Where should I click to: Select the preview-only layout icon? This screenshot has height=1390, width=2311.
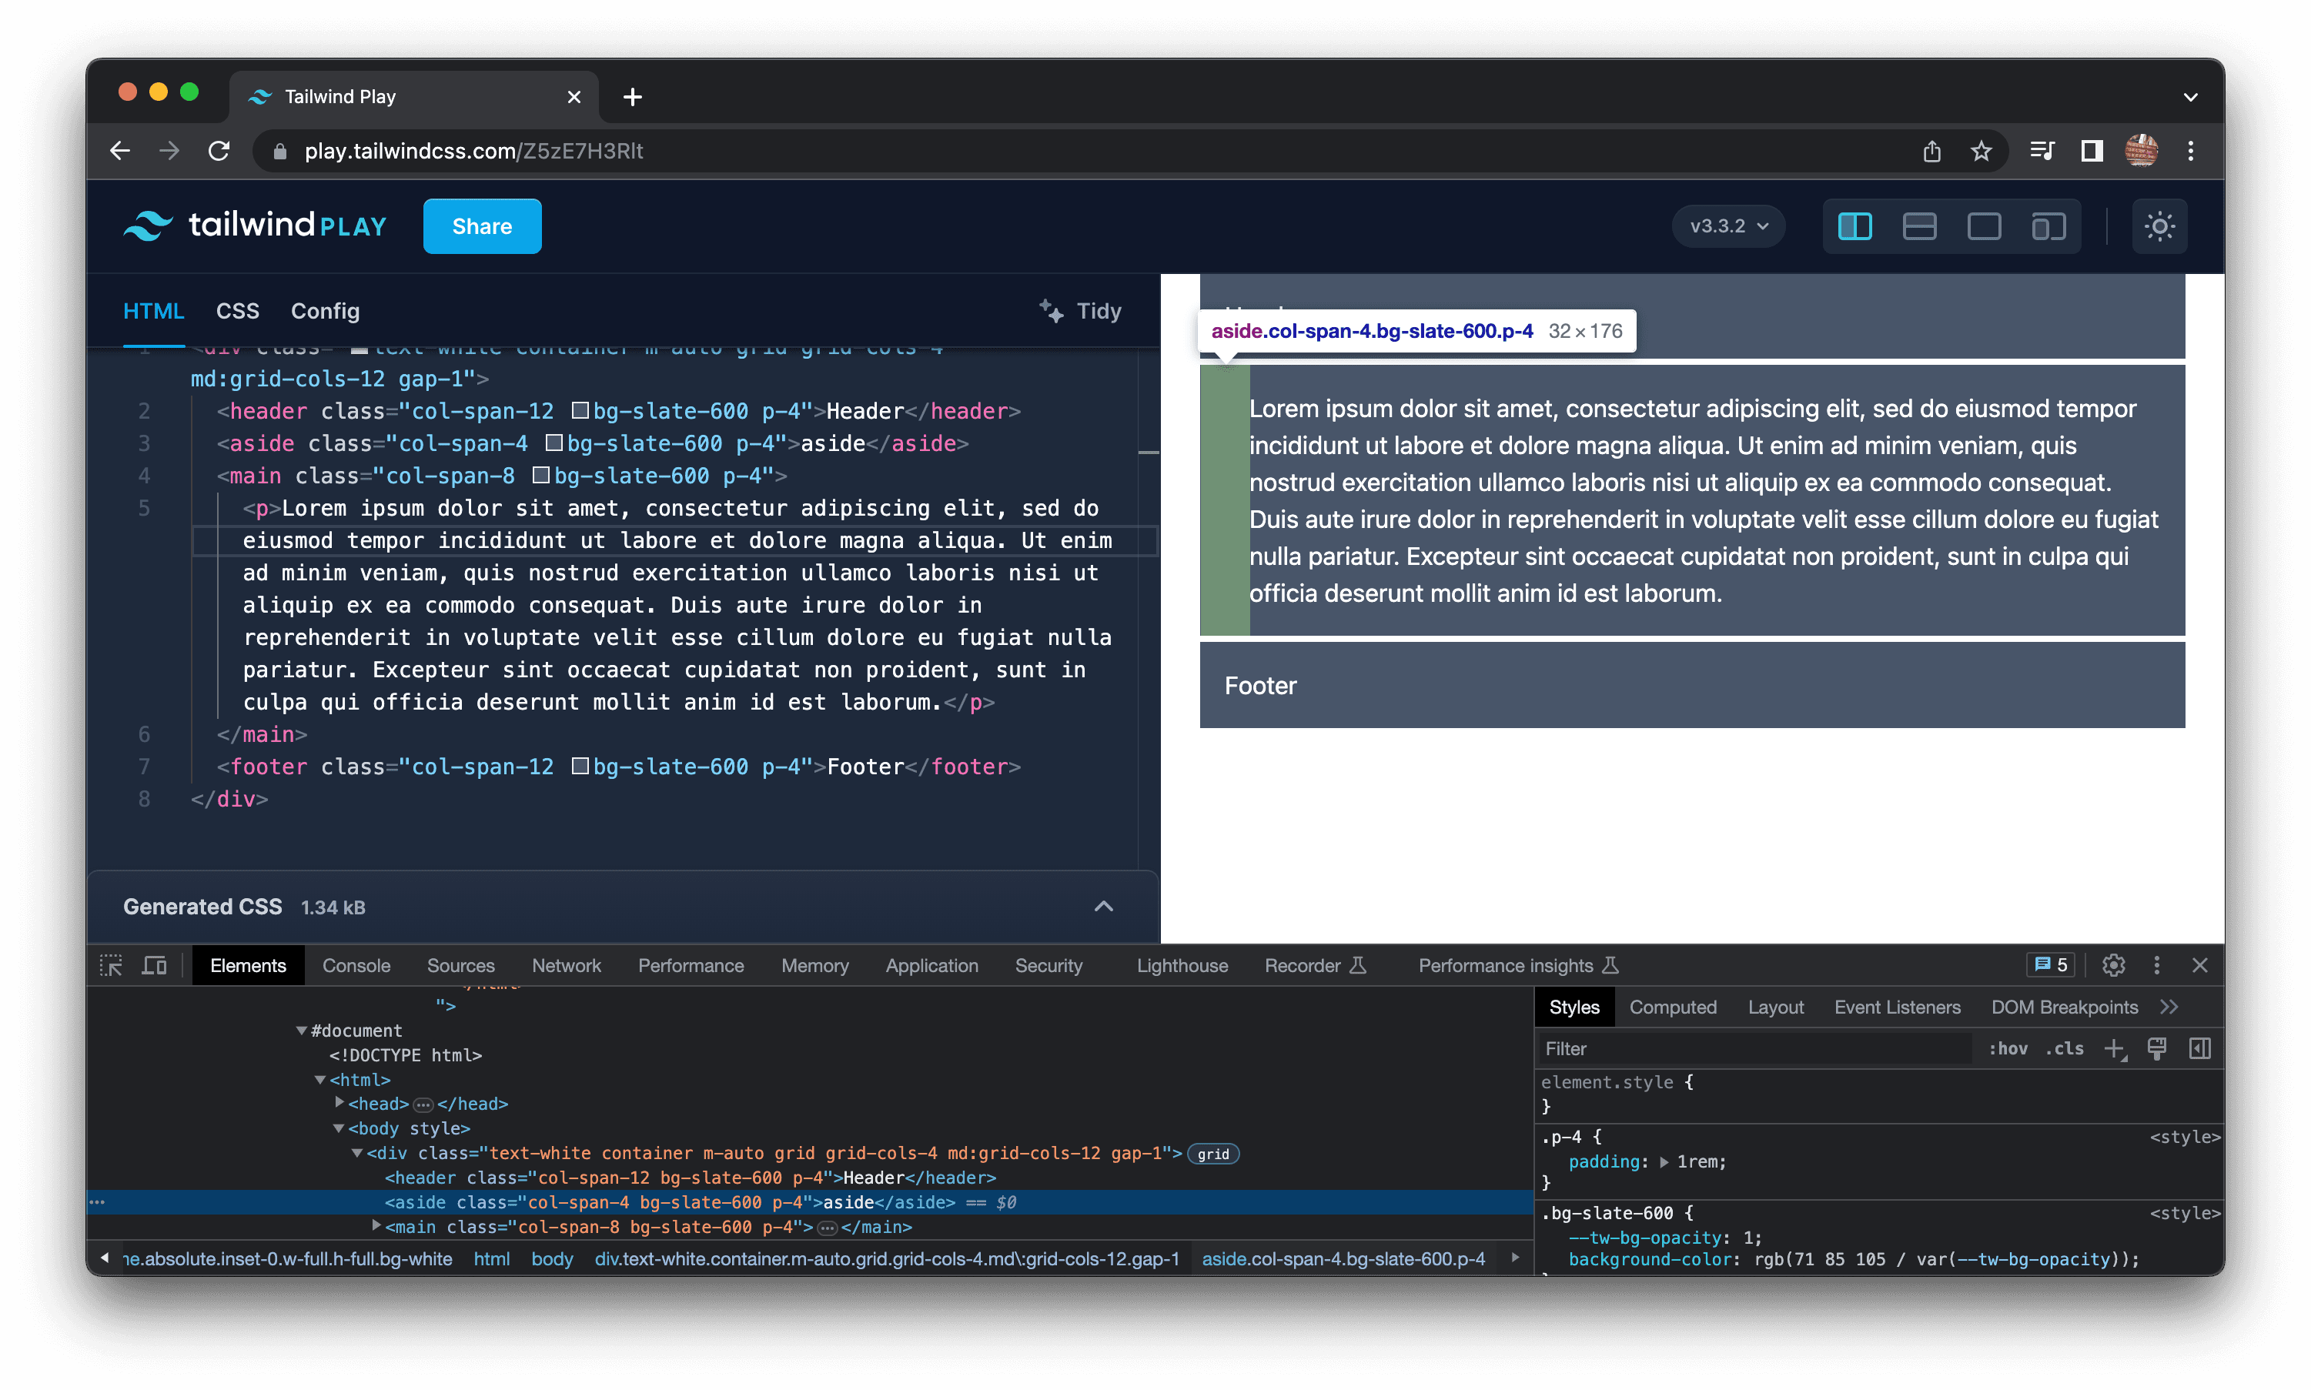tap(1983, 227)
